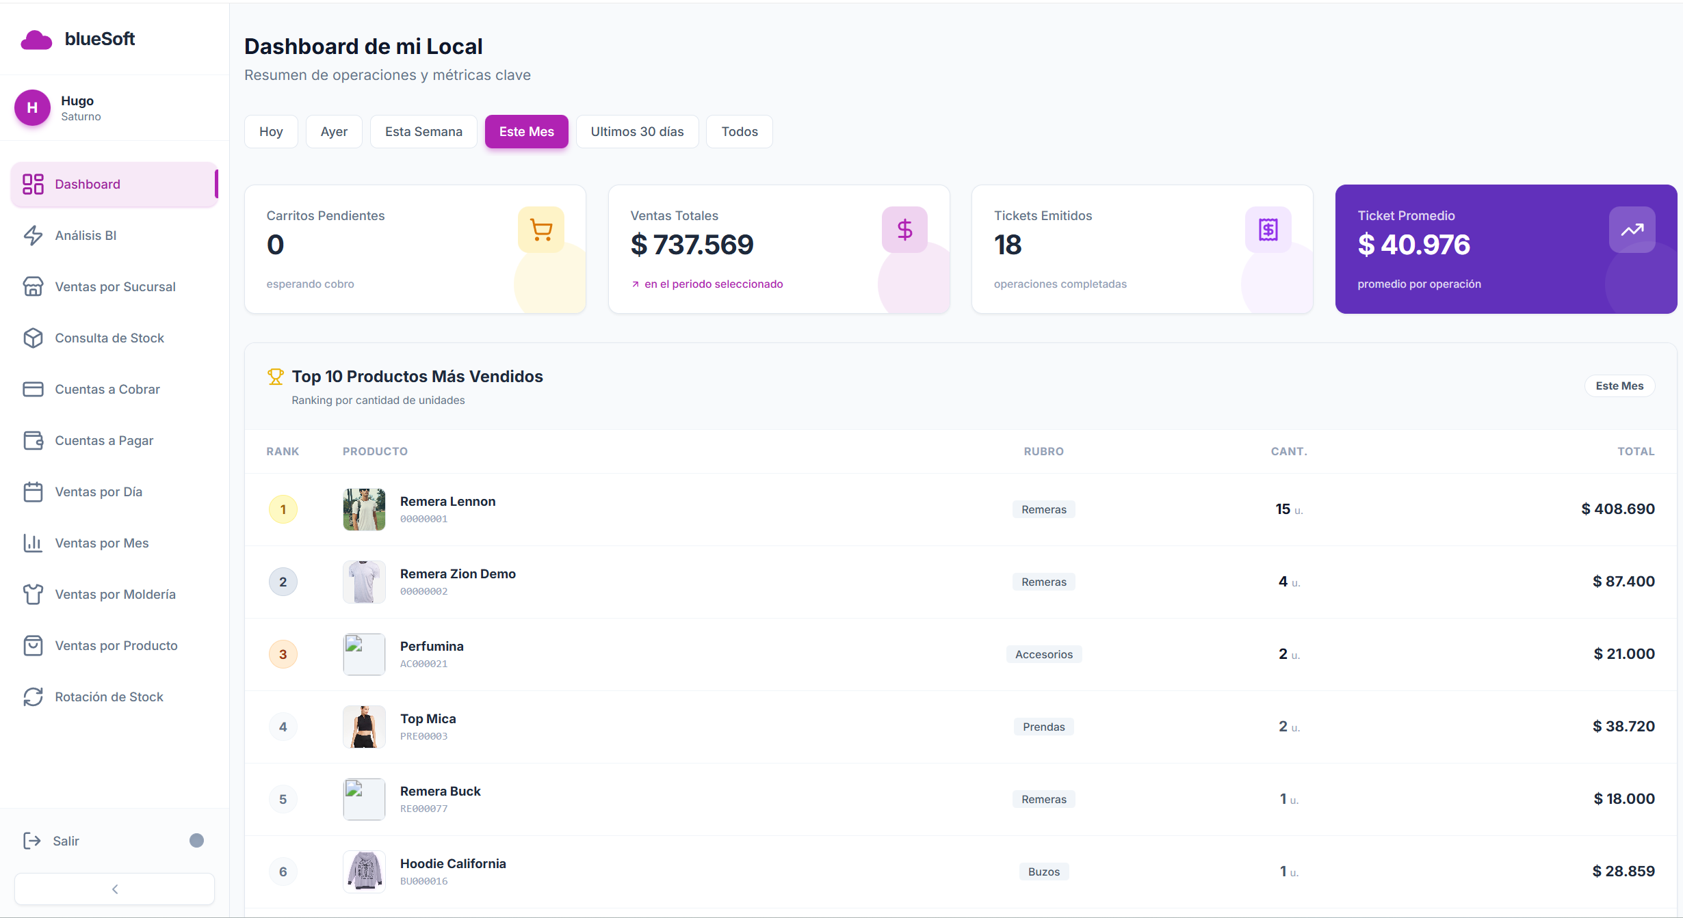
Task: Click Salir to log out
Action: point(66,840)
